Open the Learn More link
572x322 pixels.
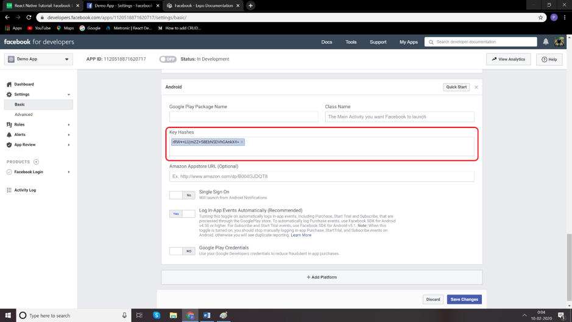coord(301,235)
